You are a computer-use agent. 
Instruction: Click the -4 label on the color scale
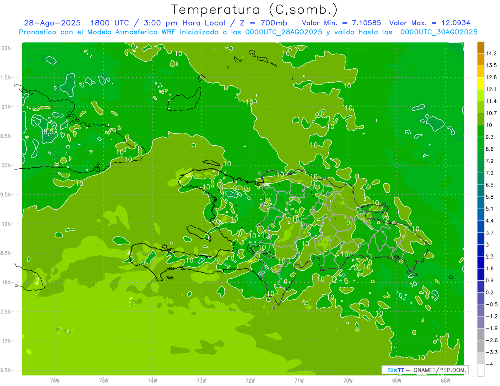[490, 364]
